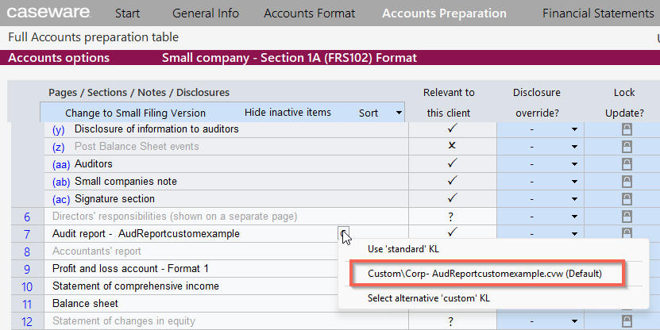The image size is (660, 330).
Task: Open the Start menu tab
Action: [128, 13]
